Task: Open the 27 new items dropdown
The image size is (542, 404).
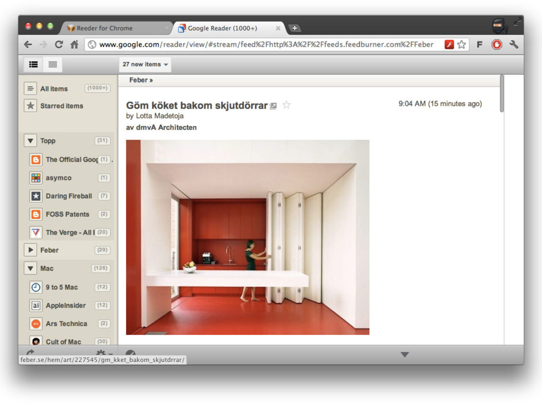Action: 144,64
